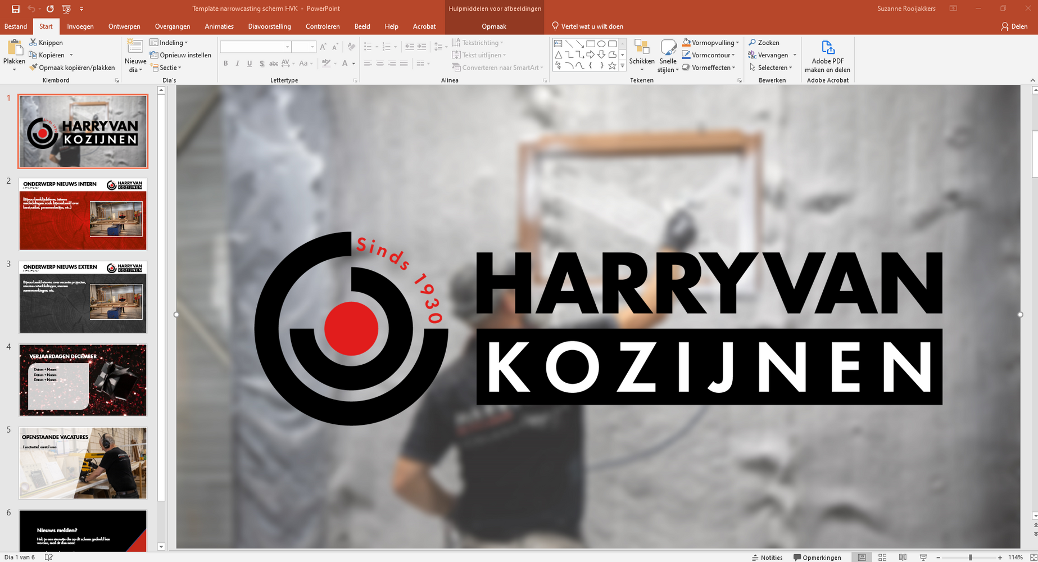The width and height of the screenshot is (1038, 562).
Task: Expand the Tekstrichting dropdown
Action: [x=478, y=43]
